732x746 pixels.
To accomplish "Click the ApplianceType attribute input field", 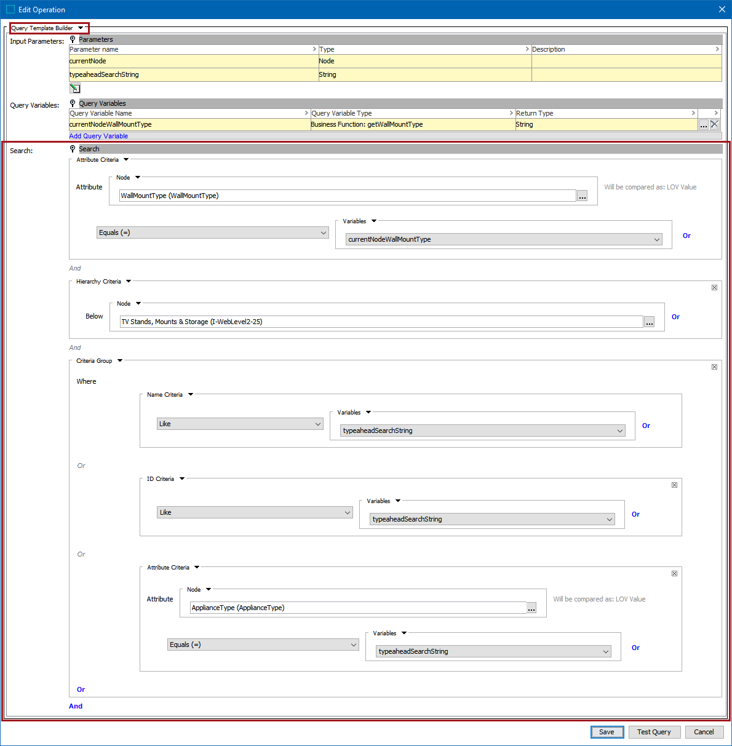I will [358, 608].
